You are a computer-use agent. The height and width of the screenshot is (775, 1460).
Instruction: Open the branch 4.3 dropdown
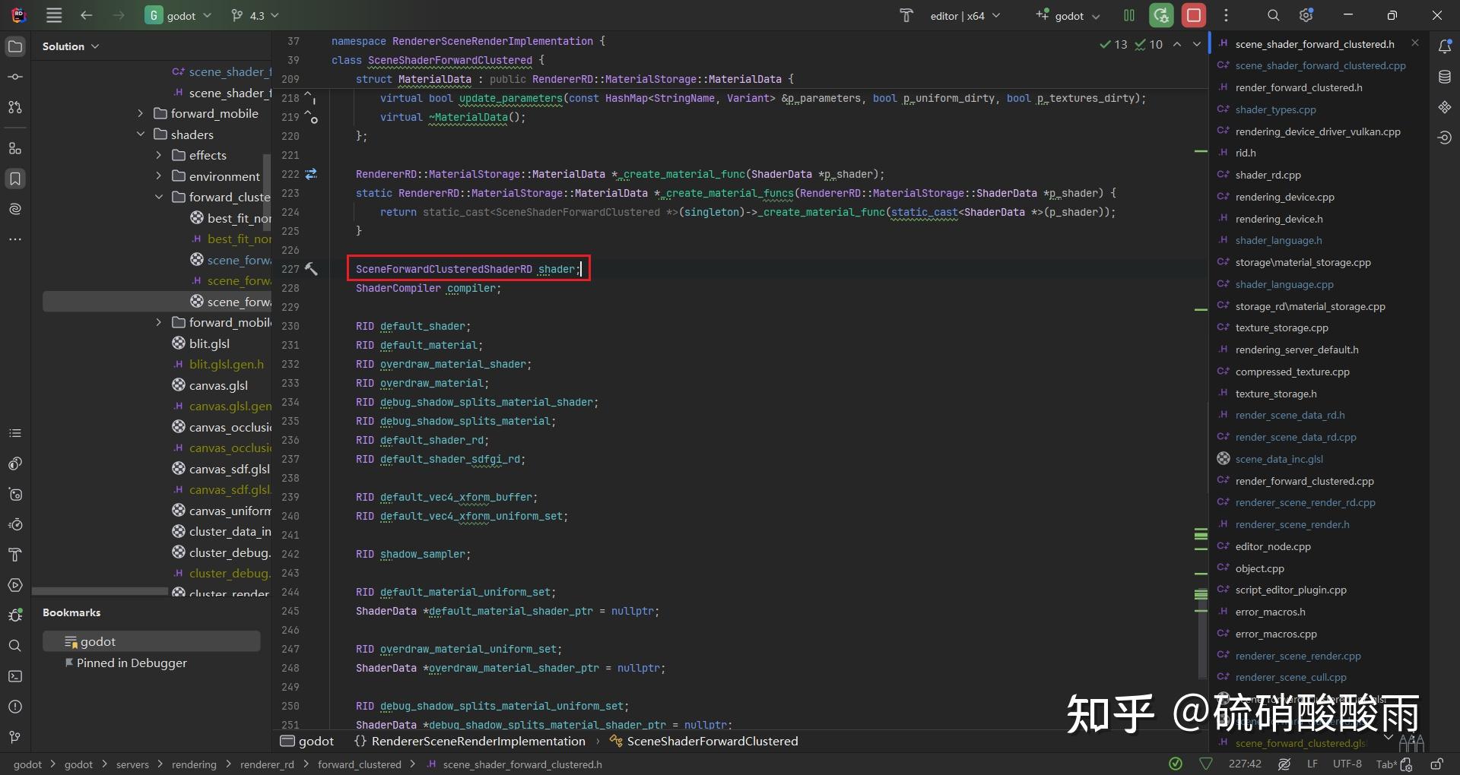pos(255,15)
